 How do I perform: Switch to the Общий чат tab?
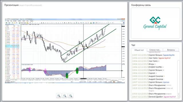pos(139,50)
